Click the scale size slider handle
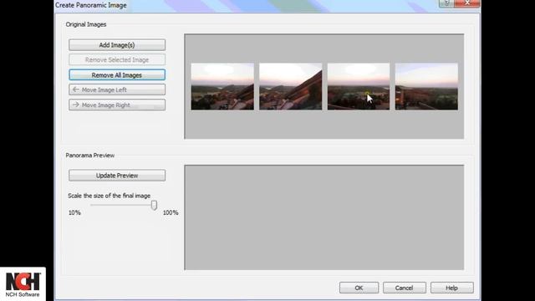The height and width of the screenshot is (301, 535). tap(154, 205)
